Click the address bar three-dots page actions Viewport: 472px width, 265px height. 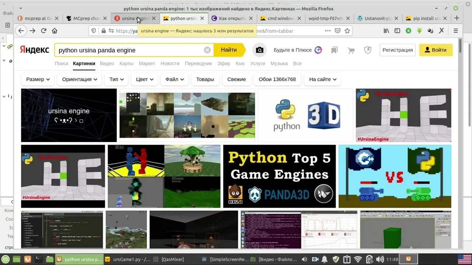click(x=328, y=31)
